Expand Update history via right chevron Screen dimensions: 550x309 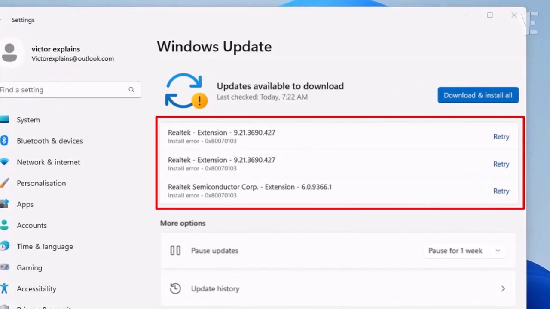click(x=503, y=289)
